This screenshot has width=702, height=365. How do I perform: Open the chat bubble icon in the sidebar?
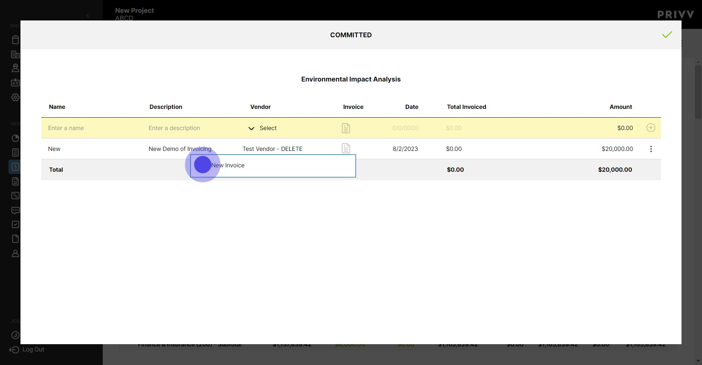15,210
